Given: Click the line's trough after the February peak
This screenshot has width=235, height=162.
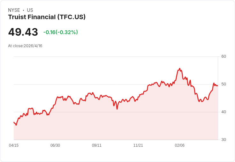Looking at the screenshot, I should click(x=200, y=101).
